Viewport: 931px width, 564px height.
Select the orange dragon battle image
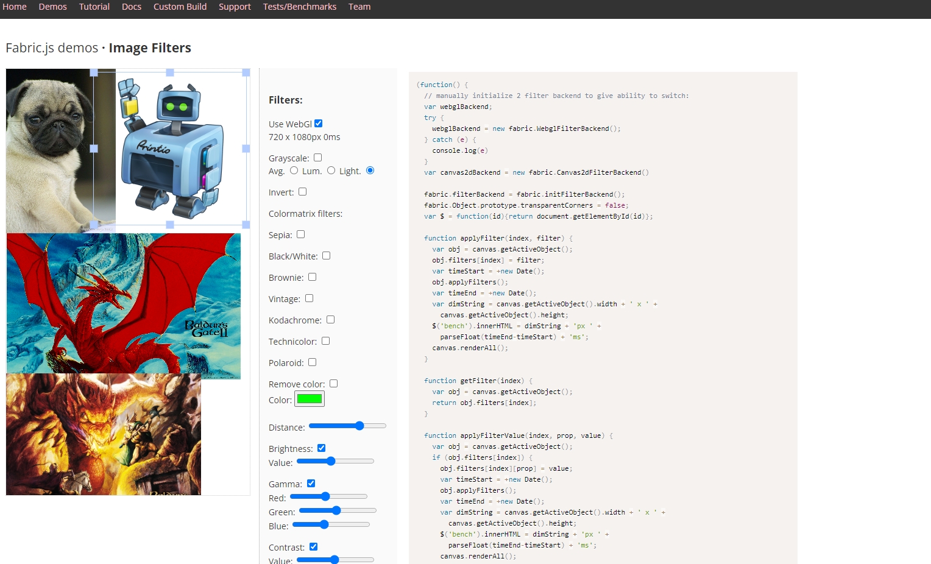(x=104, y=434)
